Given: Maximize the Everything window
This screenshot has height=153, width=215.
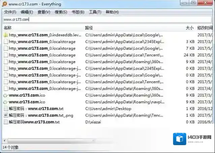Looking at the screenshot, I should 193,3.
